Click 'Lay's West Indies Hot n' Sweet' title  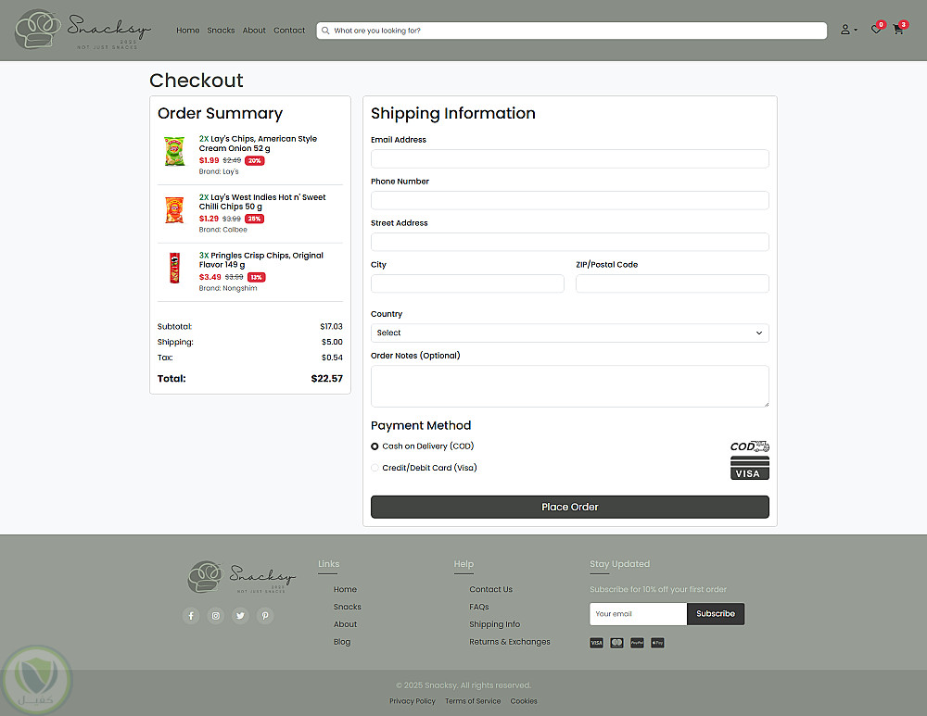pyautogui.click(x=262, y=201)
